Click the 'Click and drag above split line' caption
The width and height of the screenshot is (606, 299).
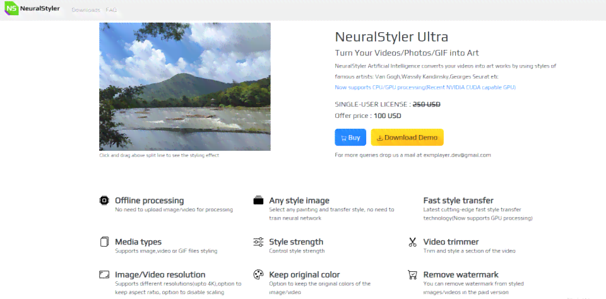[159, 155]
